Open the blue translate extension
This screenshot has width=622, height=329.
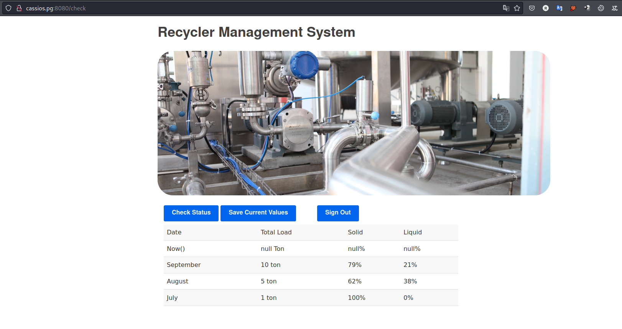[x=559, y=8]
